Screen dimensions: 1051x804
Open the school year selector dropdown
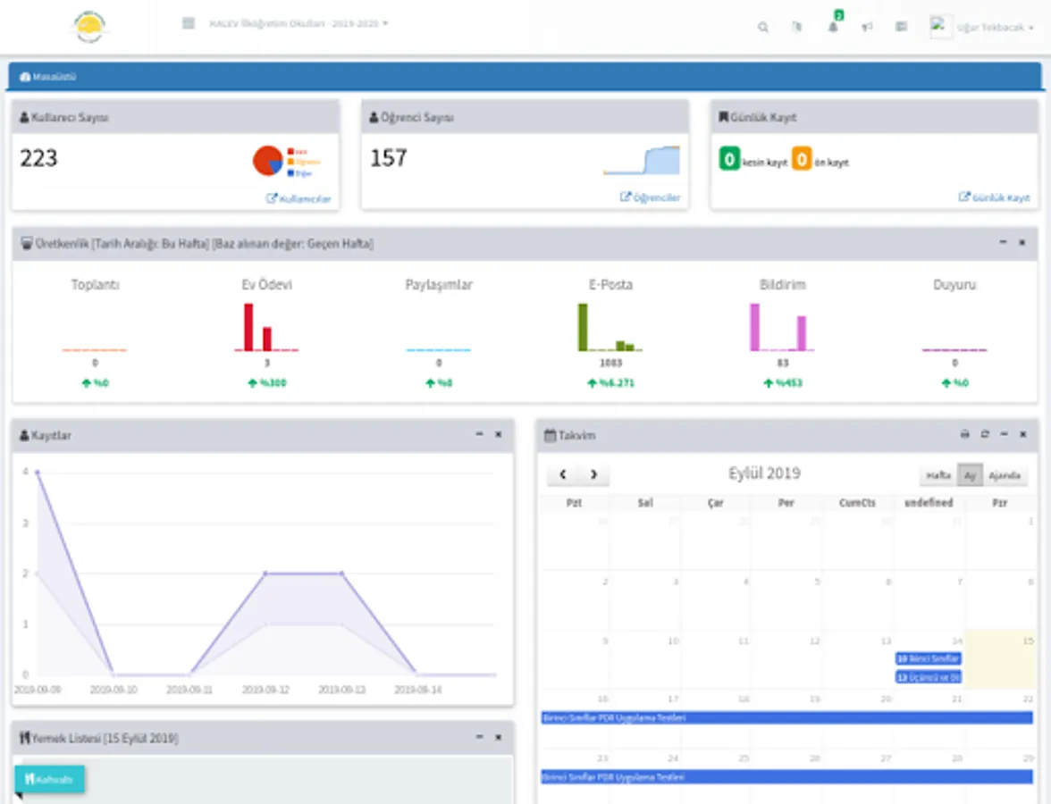(x=298, y=23)
